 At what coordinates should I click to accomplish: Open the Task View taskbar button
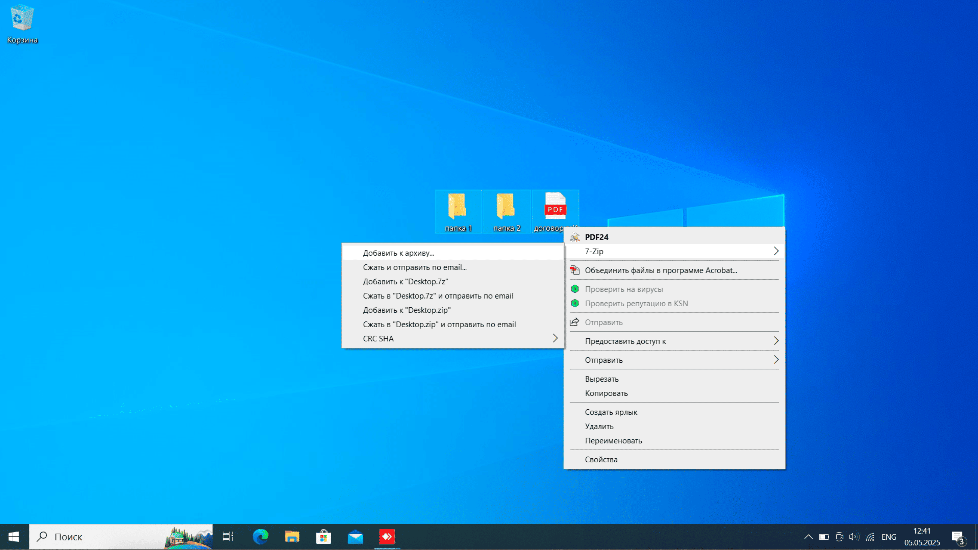[x=228, y=537]
